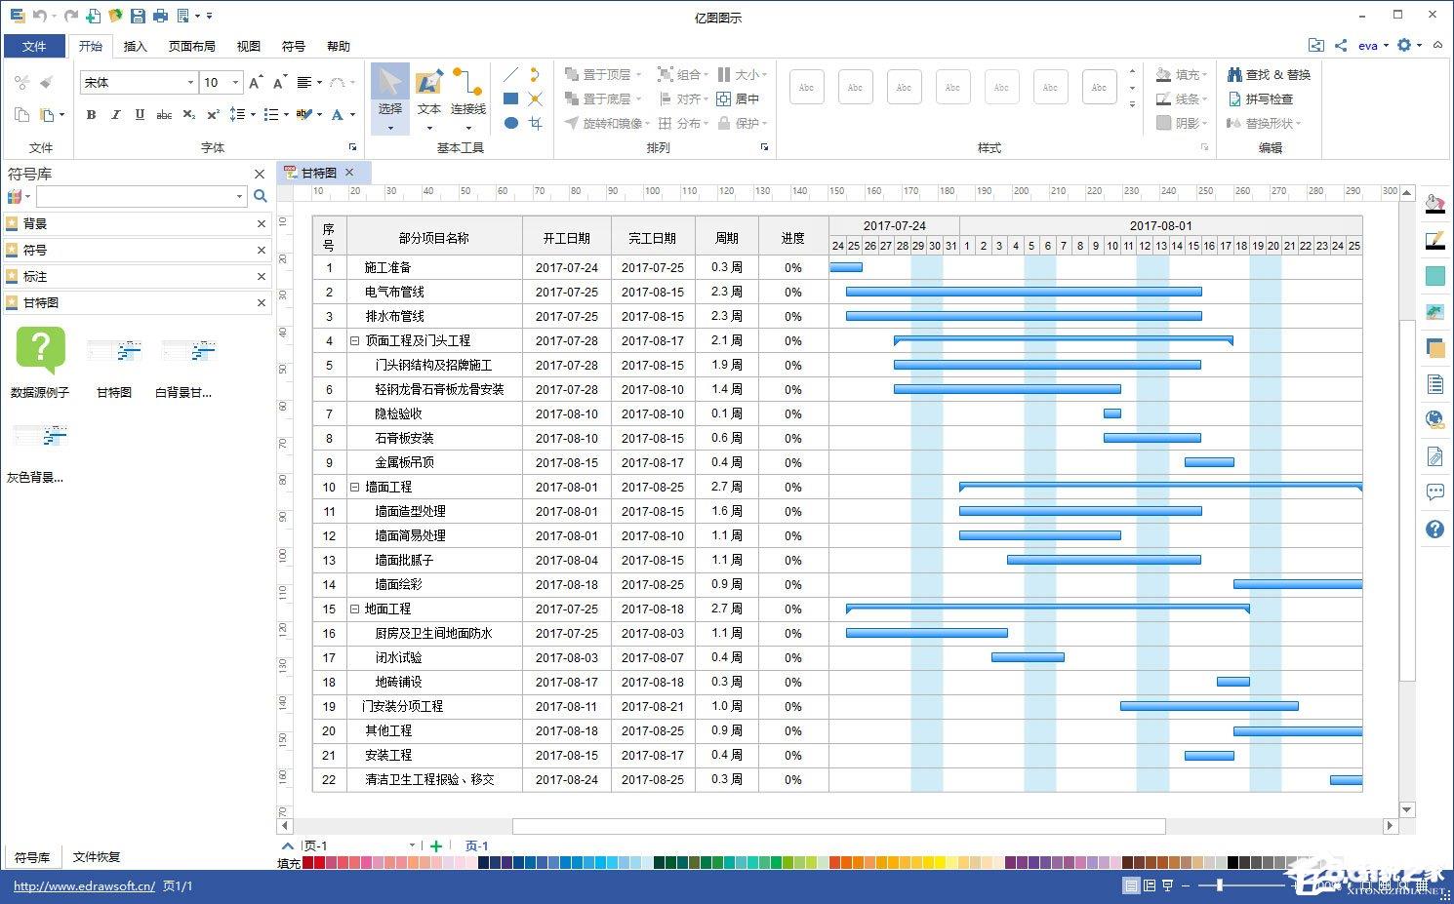Screen dimensions: 1454x904
Task: Switch to the 页面布局 ribbon tab
Action: [191, 46]
